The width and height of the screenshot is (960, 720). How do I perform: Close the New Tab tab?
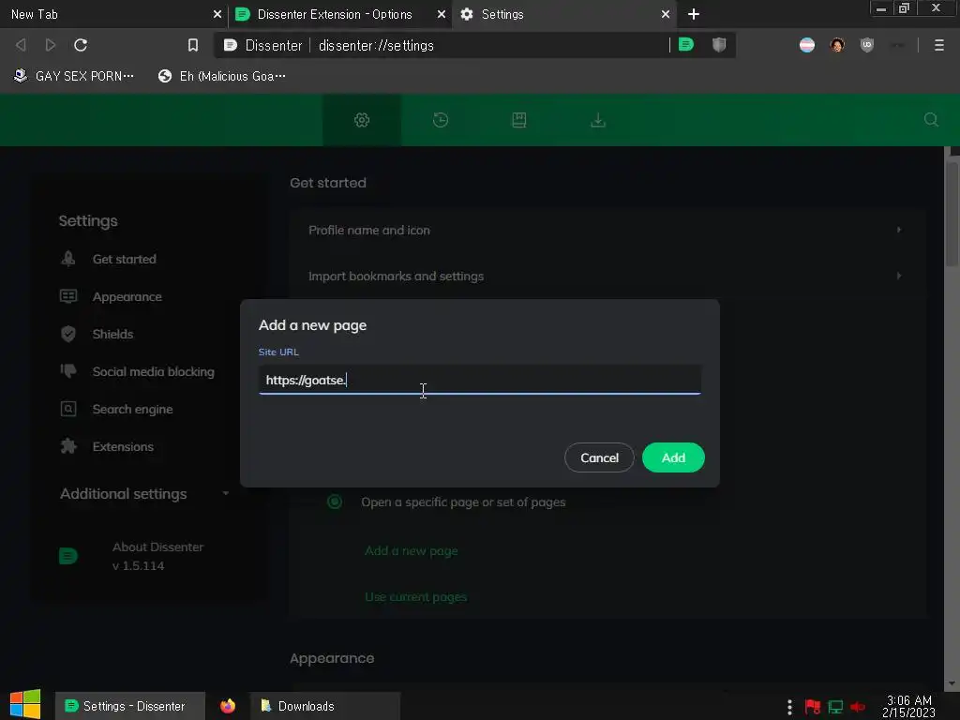[x=217, y=14]
